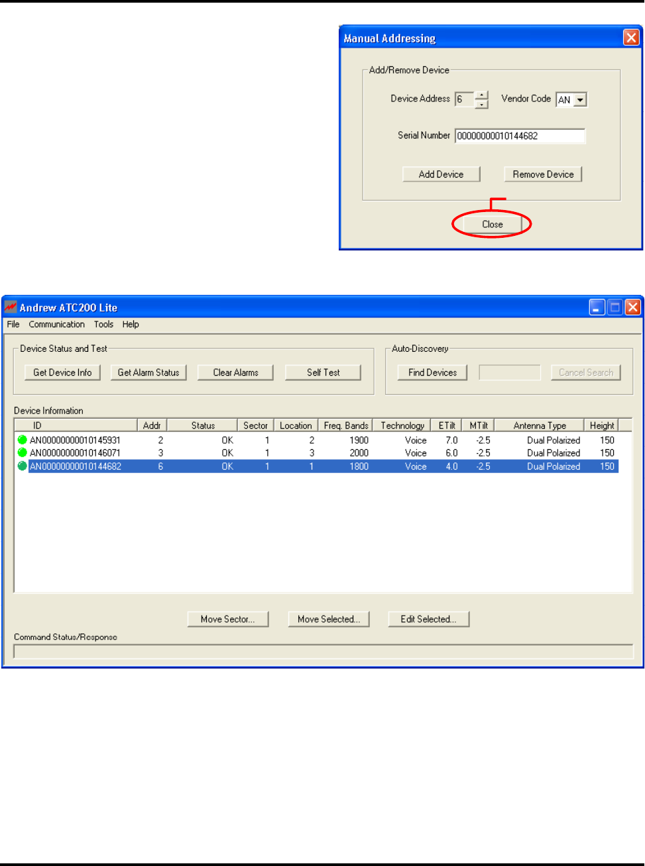
Task: Sort by the Status column header
Action: pyautogui.click(x=202, y=425)
